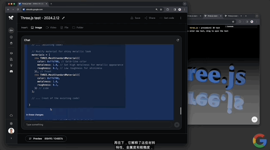Click the 'In these changes:' text

35,115
